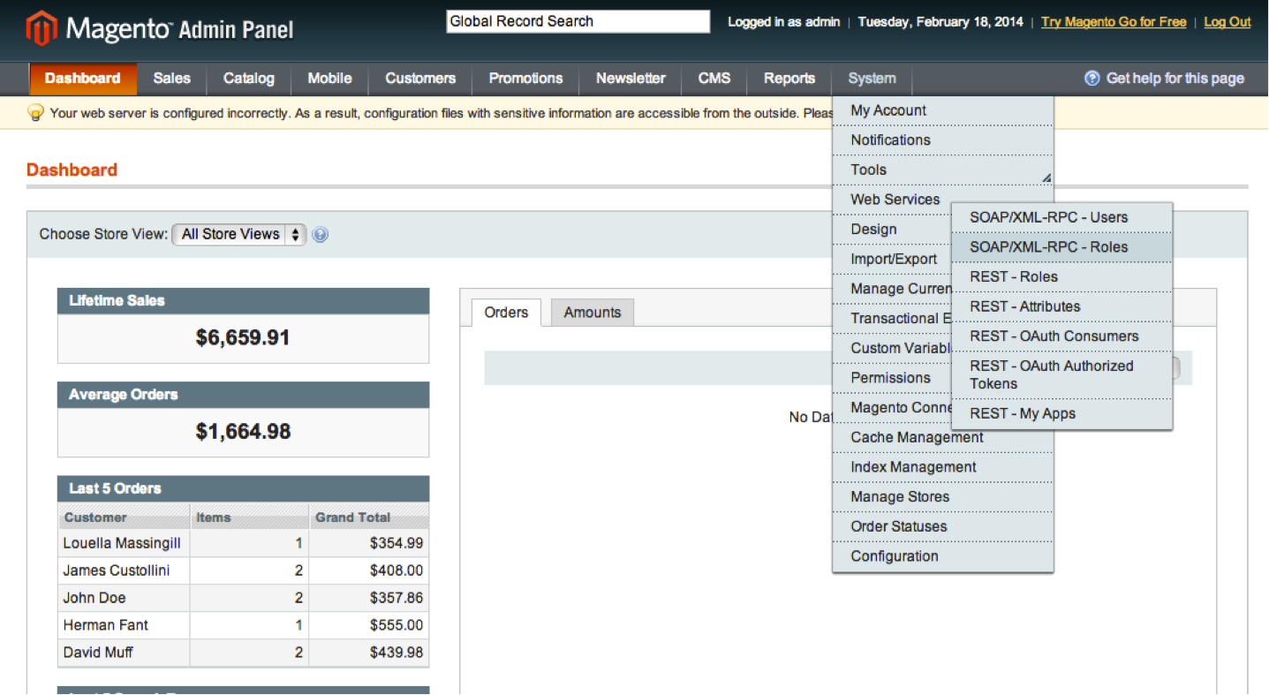Viewport: 1269px width, 695px height.
Task: Select Import/Export in System menu
Action: pyautogui.click(x=893, y=259)
